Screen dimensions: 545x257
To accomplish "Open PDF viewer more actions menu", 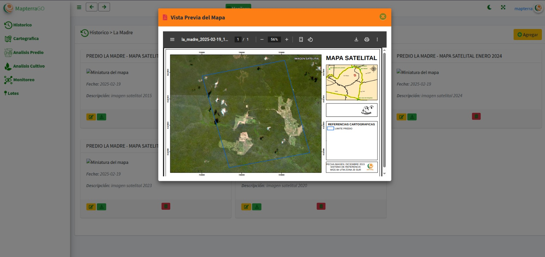I will [377, 40].
